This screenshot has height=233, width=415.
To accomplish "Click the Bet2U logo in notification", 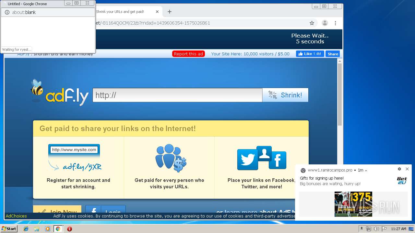I will click(402, 181).
